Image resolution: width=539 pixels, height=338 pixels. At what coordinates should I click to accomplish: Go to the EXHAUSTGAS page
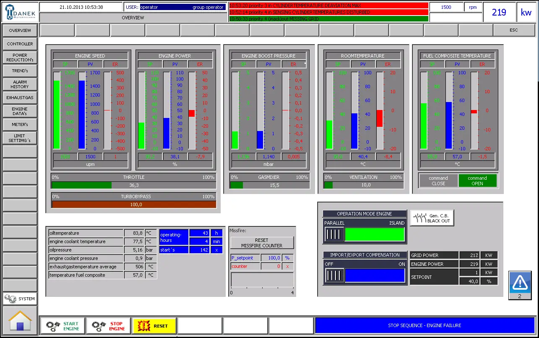tap(20, 97)
